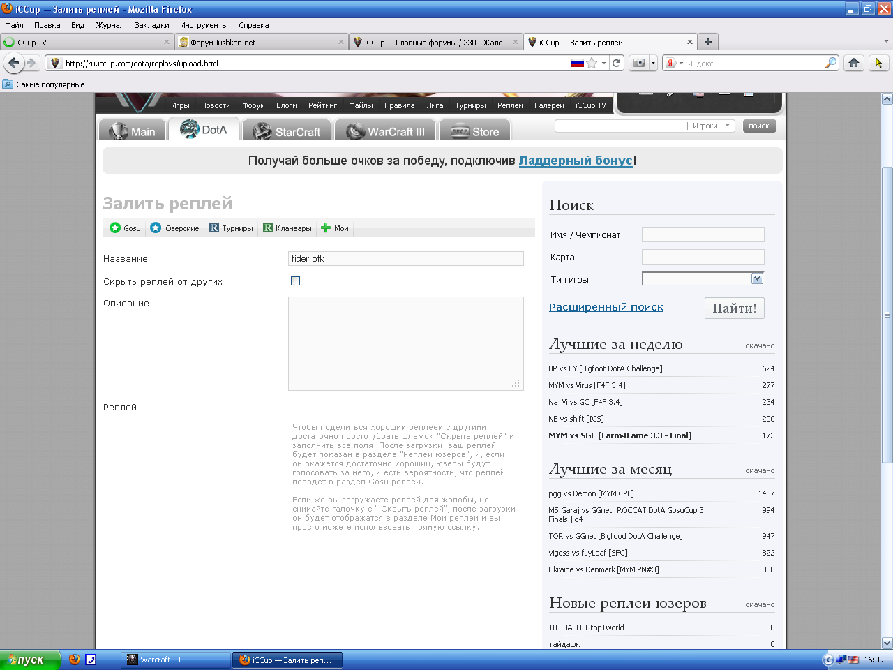Switch to Warcraft III taskbar window
893x670 pixels.
click(176, 660)
